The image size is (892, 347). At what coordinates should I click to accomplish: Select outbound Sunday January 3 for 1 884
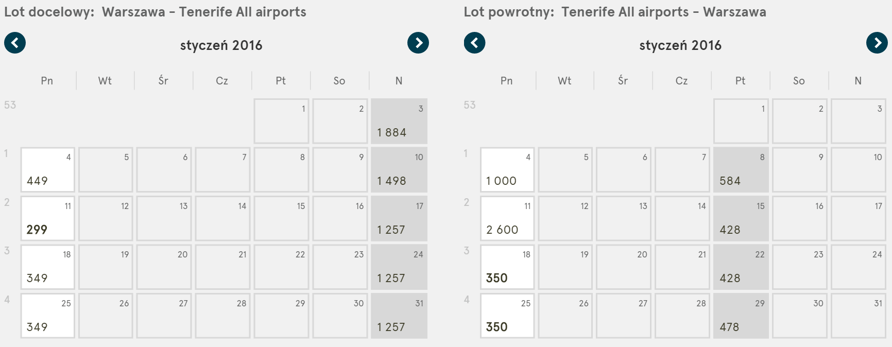[399, 121]
